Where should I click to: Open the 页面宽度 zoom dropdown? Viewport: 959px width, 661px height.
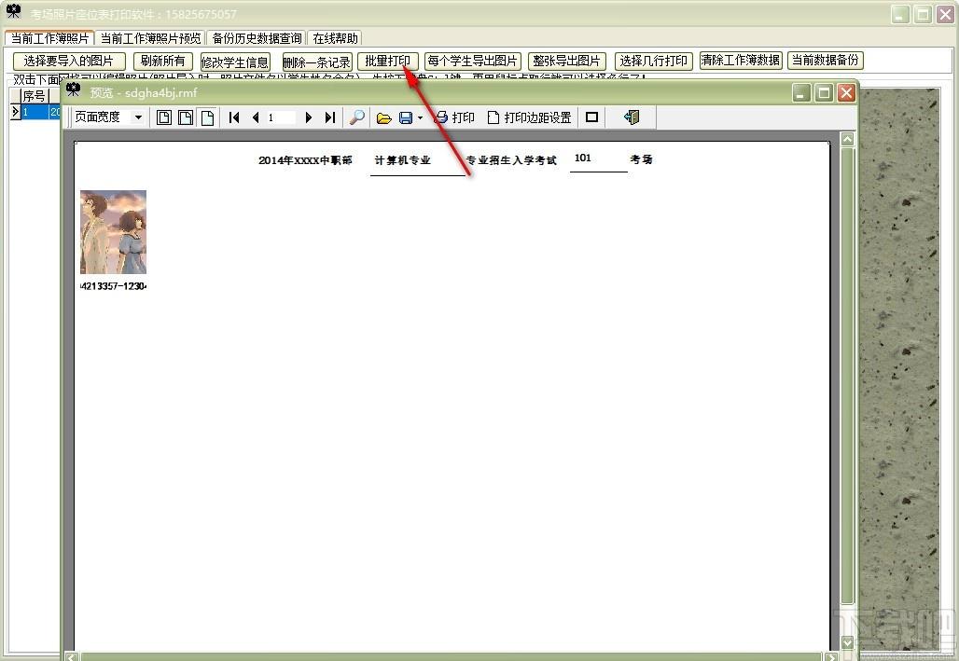pos(139,117)
